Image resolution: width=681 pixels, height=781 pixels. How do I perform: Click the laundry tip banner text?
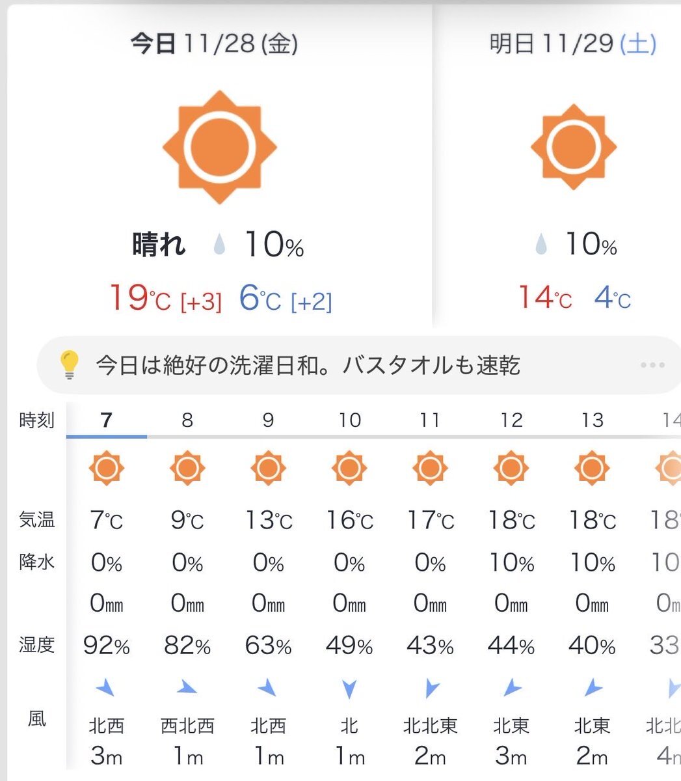pos(308,365)
